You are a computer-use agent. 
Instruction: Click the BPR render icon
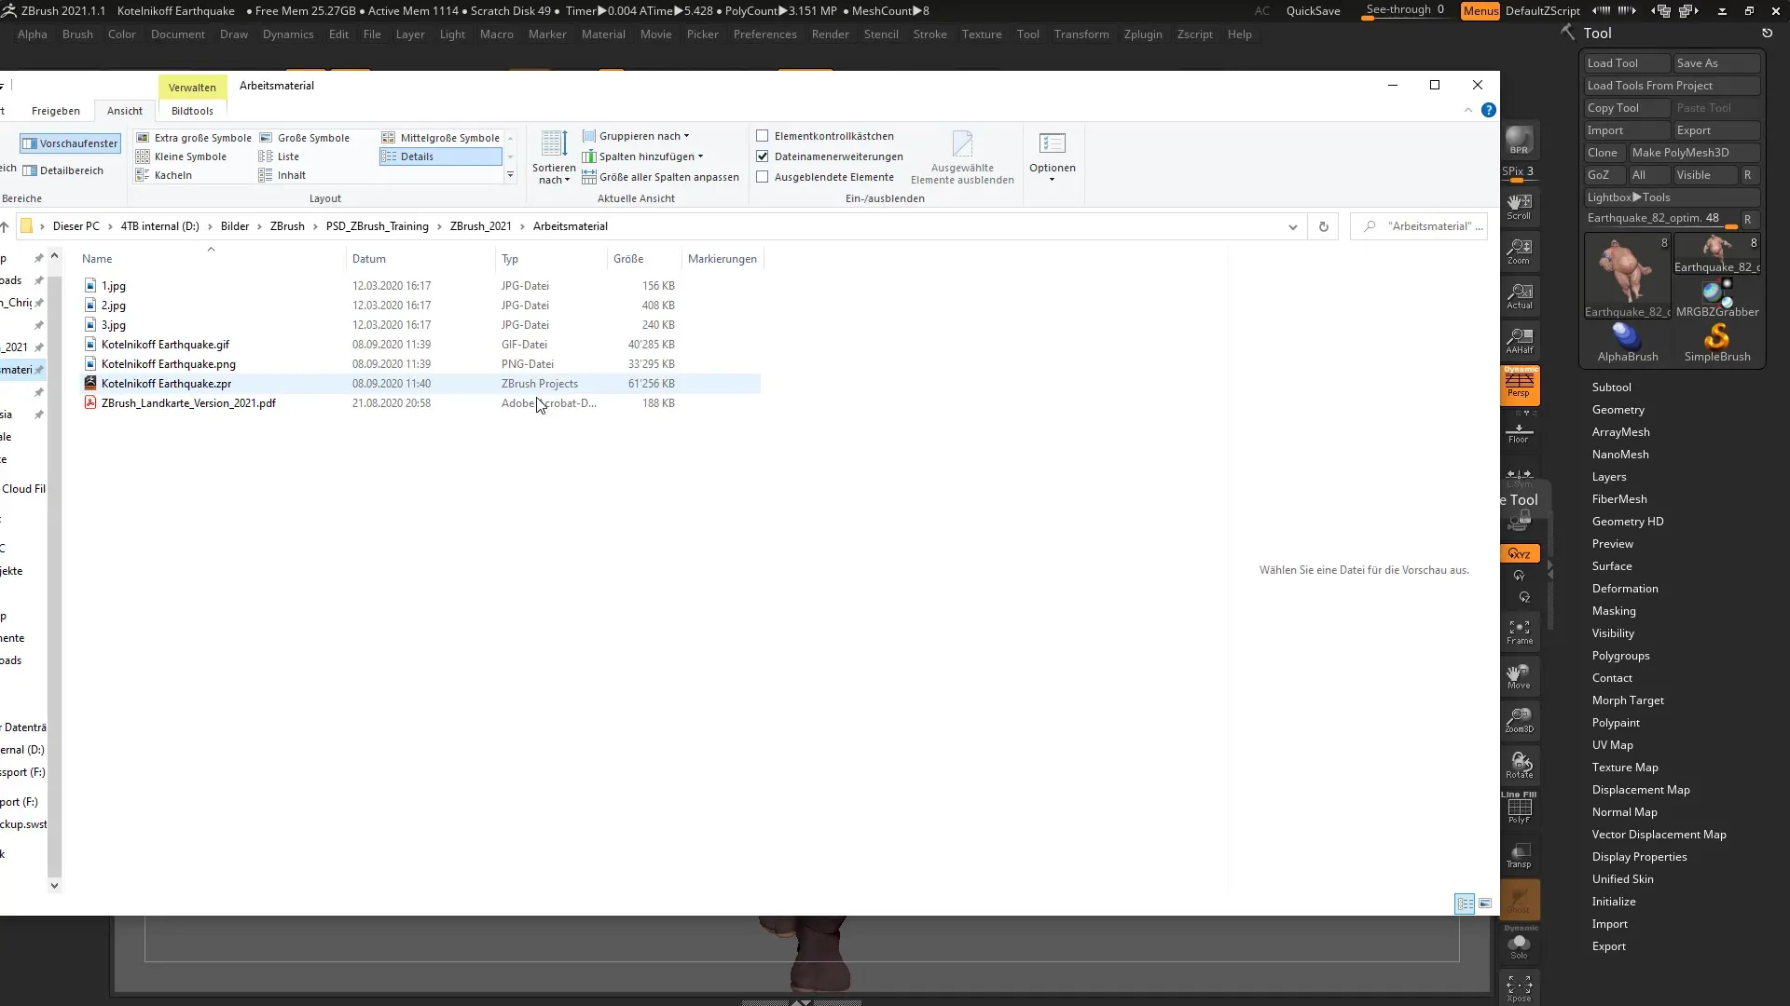pyautogui.click(x=1519, y=140)
